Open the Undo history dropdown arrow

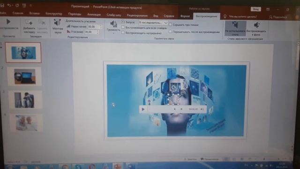click(13, 6)
